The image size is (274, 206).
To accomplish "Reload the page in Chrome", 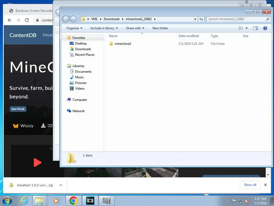I will (x=27, y=20).
